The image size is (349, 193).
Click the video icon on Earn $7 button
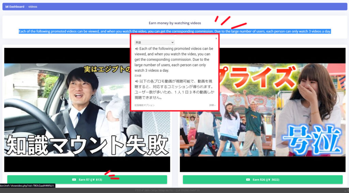pos(74,180)
